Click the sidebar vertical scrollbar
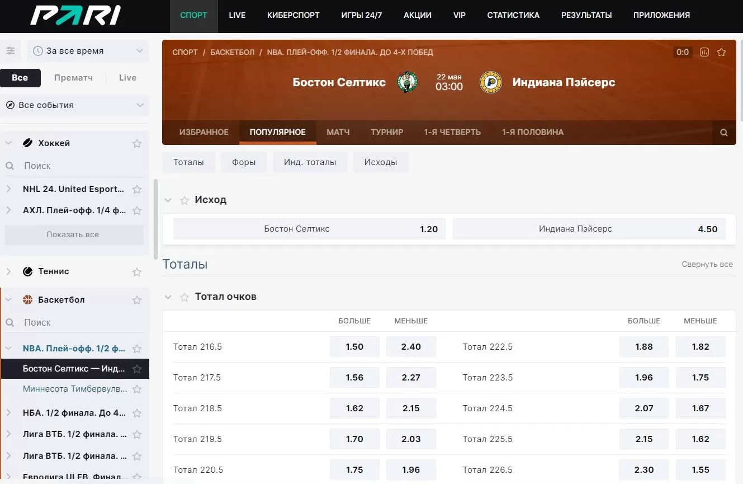 [x=155, y=218]
